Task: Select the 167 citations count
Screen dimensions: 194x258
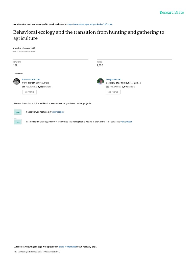Action: click(15, 65)
